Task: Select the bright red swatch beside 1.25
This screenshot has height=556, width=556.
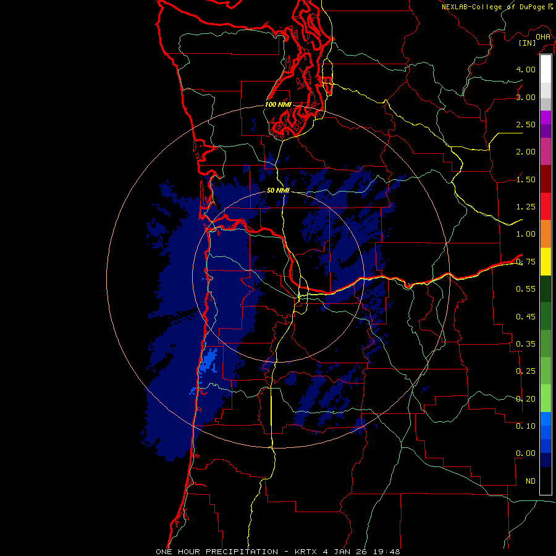Action: 545,206
